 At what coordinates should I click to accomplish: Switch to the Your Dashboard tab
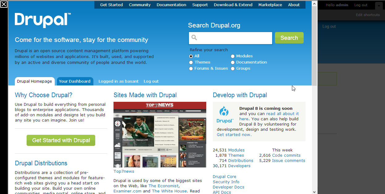click(75, 81)
